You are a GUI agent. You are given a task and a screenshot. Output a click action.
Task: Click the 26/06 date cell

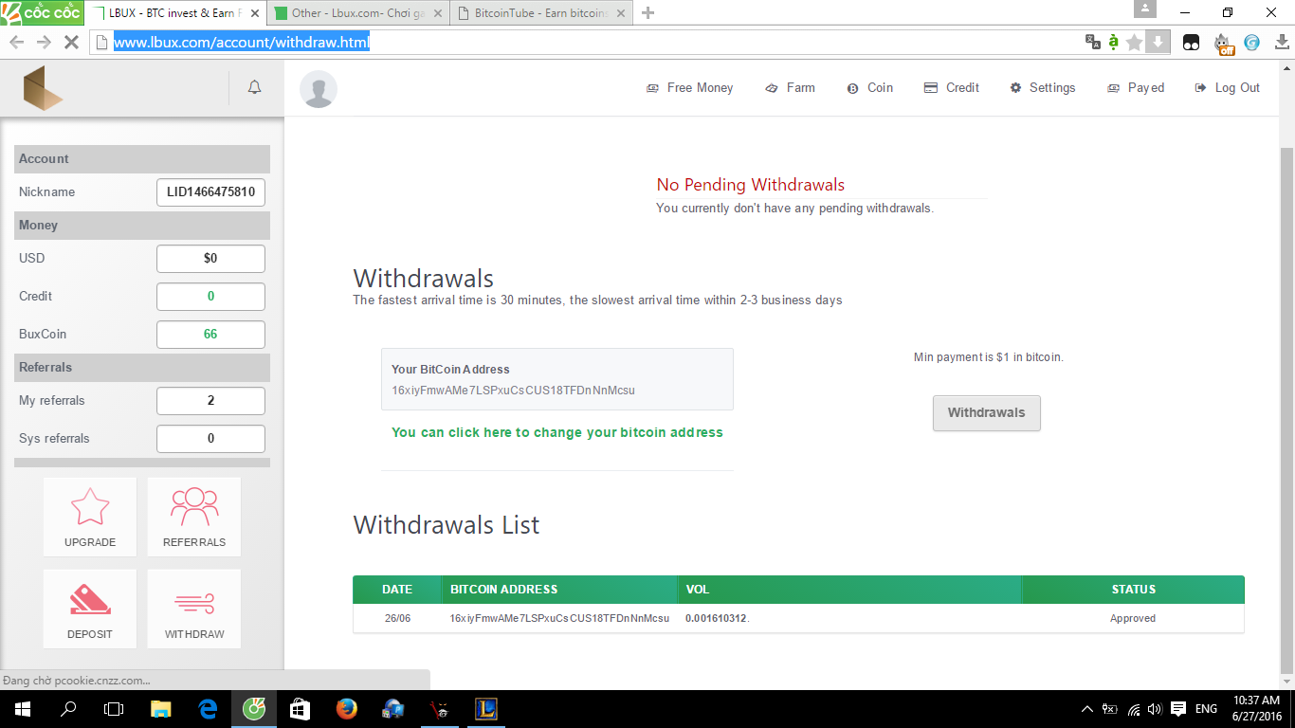click(x=397, y=618)
